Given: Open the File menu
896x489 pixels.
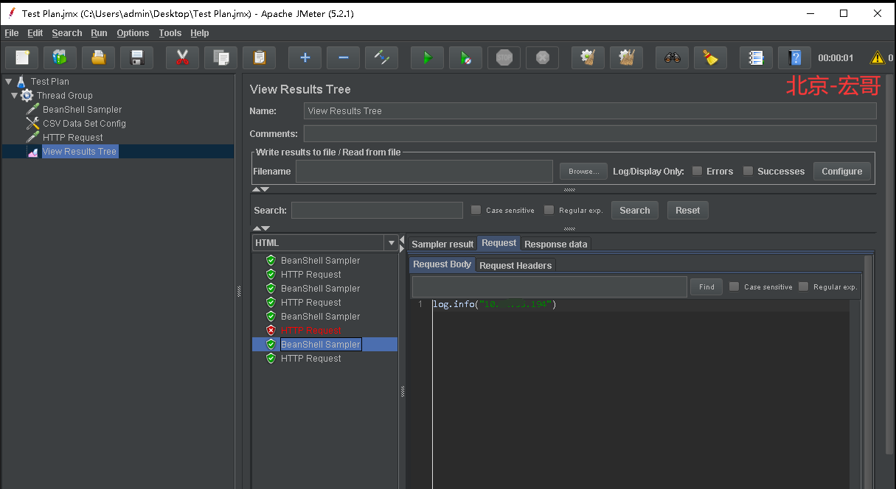Looking at the screenshot, I should point(12,33).
